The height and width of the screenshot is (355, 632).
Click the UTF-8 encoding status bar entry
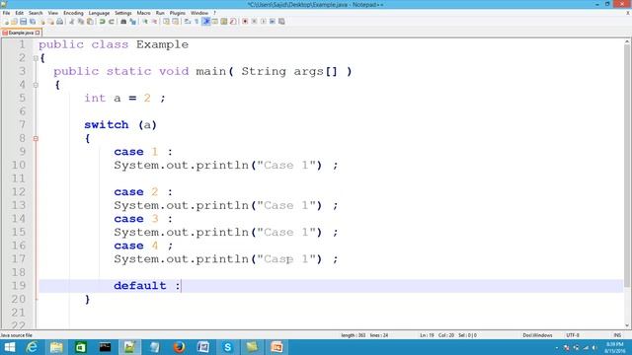(573, 335)
